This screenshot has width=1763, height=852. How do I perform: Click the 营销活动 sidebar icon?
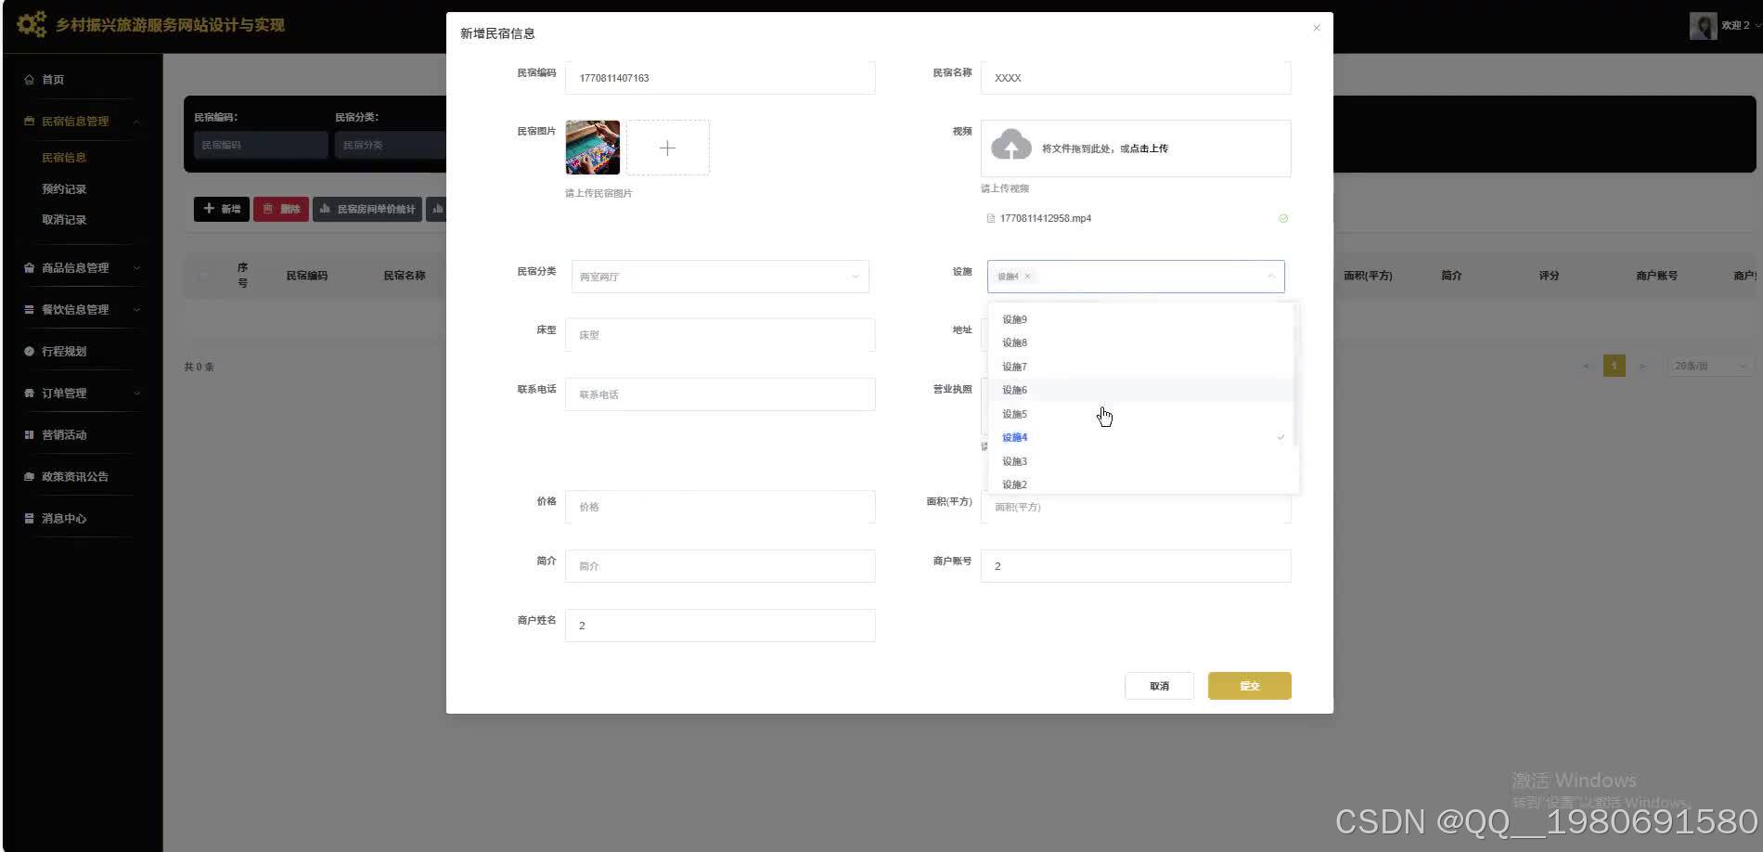click(x=29, y=435)
